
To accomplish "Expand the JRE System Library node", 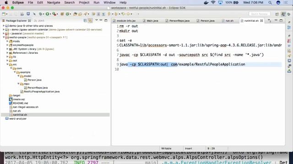I will (x=7, y=49).
